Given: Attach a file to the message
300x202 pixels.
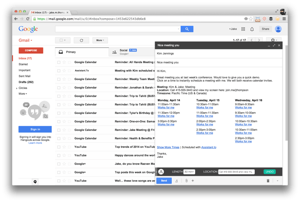Looking at the screenshot, I should click(186, 181).
